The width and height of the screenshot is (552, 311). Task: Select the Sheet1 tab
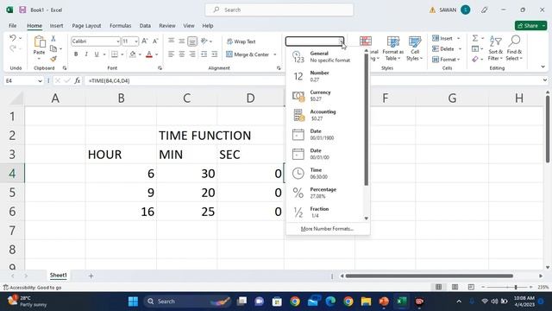pos(58,276)
